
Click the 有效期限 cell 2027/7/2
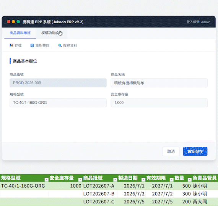pos(159,194)
